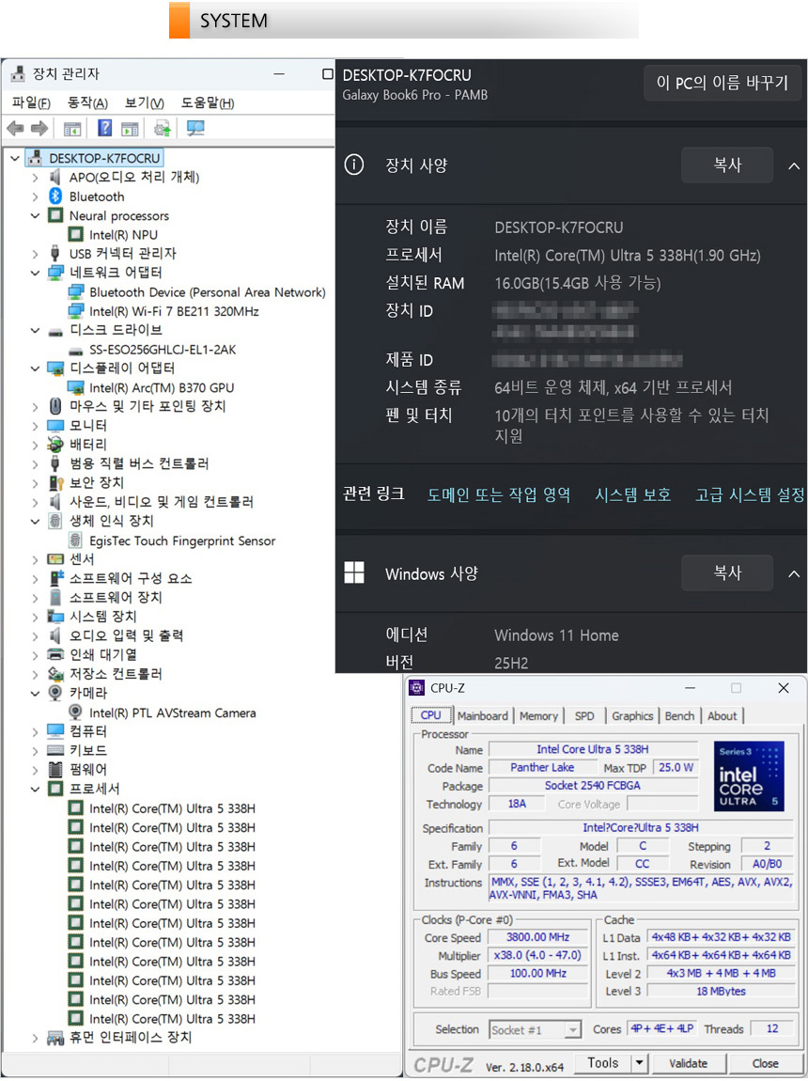Viewport: 808px width, 1081px height.
Task: Select the Intel(R) Arc(TM) B370 GPU device
Action: pyautogui.click(x=162, y=387)
